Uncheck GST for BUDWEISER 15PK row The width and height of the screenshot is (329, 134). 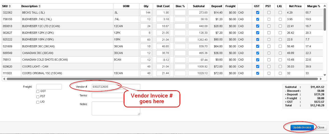pos(258,39)
